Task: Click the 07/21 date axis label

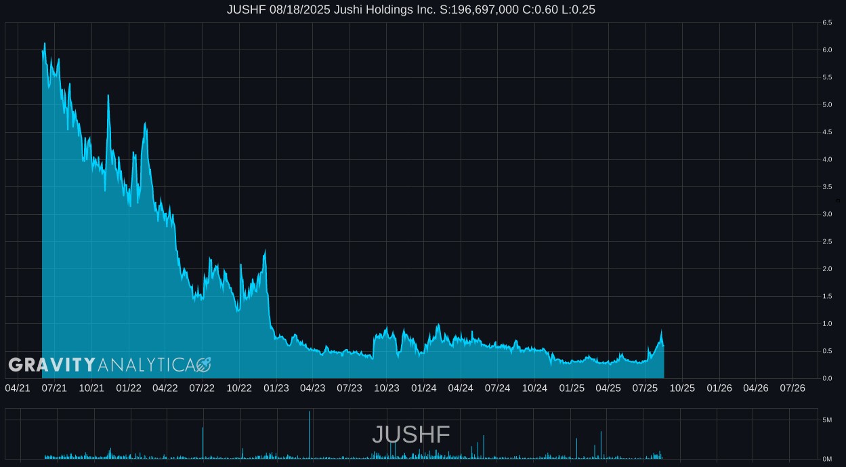Action: (x=54, y=388)
